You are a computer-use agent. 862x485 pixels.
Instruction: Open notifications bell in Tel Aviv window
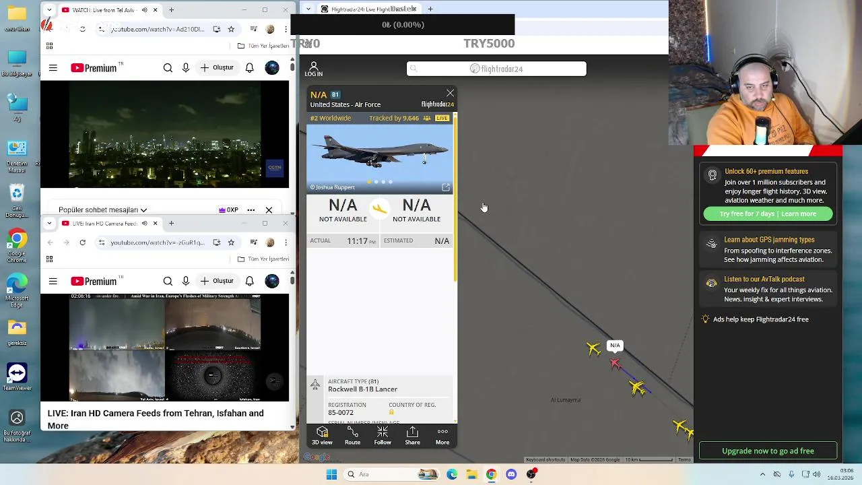click(250, 68)
